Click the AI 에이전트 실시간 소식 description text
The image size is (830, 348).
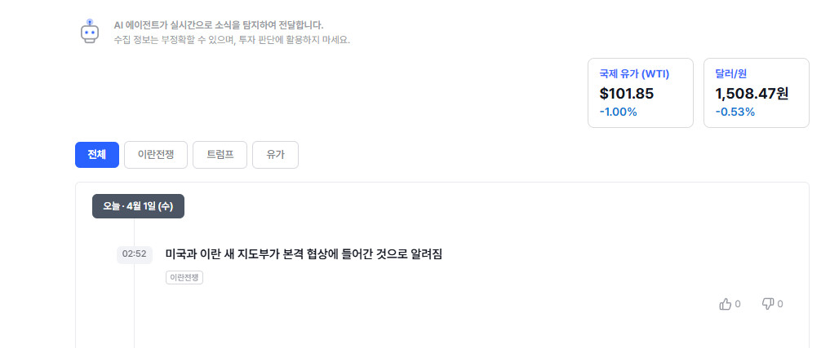pyautogui.click(x=218, y=25)
